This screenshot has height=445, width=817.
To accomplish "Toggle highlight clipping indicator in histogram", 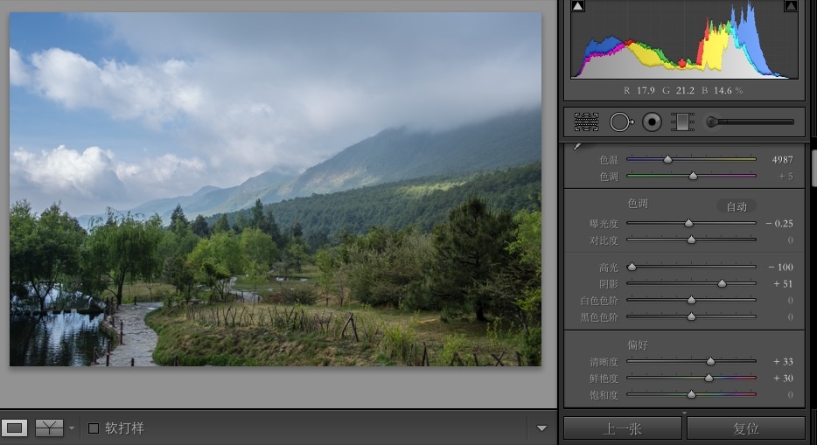I will [x=791, y=7].
